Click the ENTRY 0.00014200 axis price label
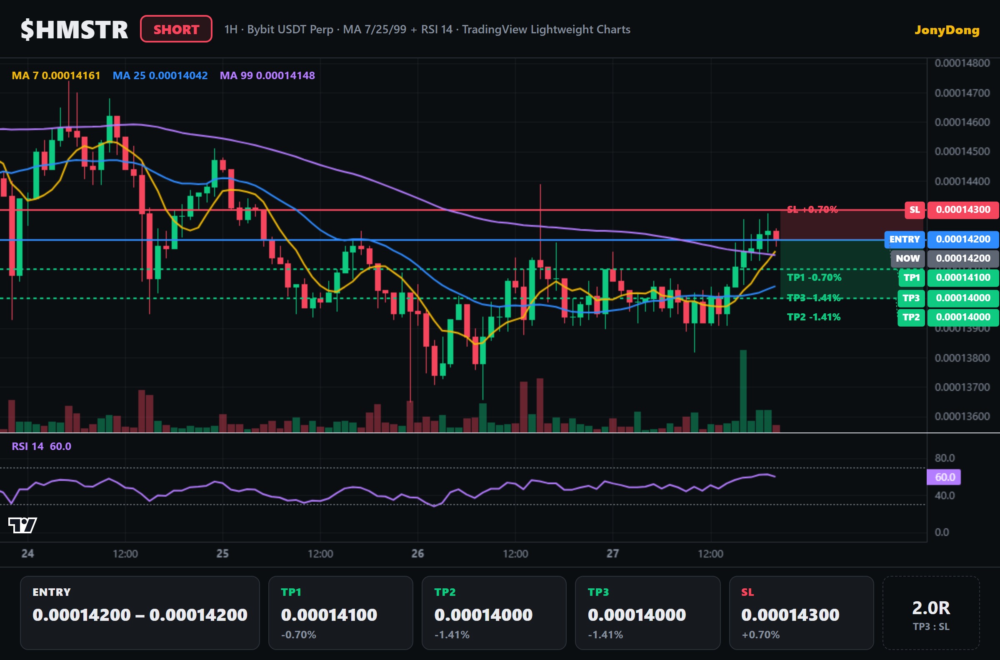 pyautogui.click(x=963, y=240)
